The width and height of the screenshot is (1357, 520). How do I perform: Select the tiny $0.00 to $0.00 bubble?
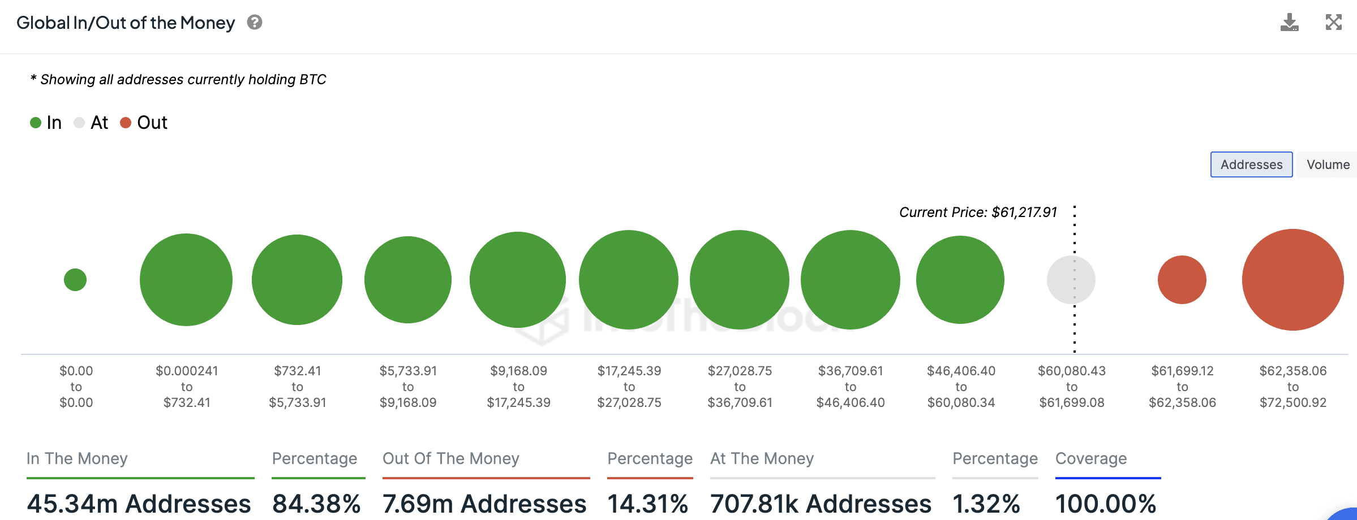[75, 280]
